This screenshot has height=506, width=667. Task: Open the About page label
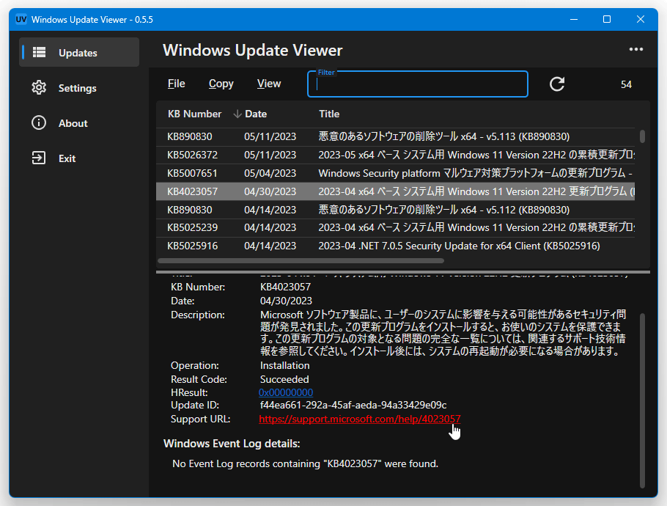73,123
